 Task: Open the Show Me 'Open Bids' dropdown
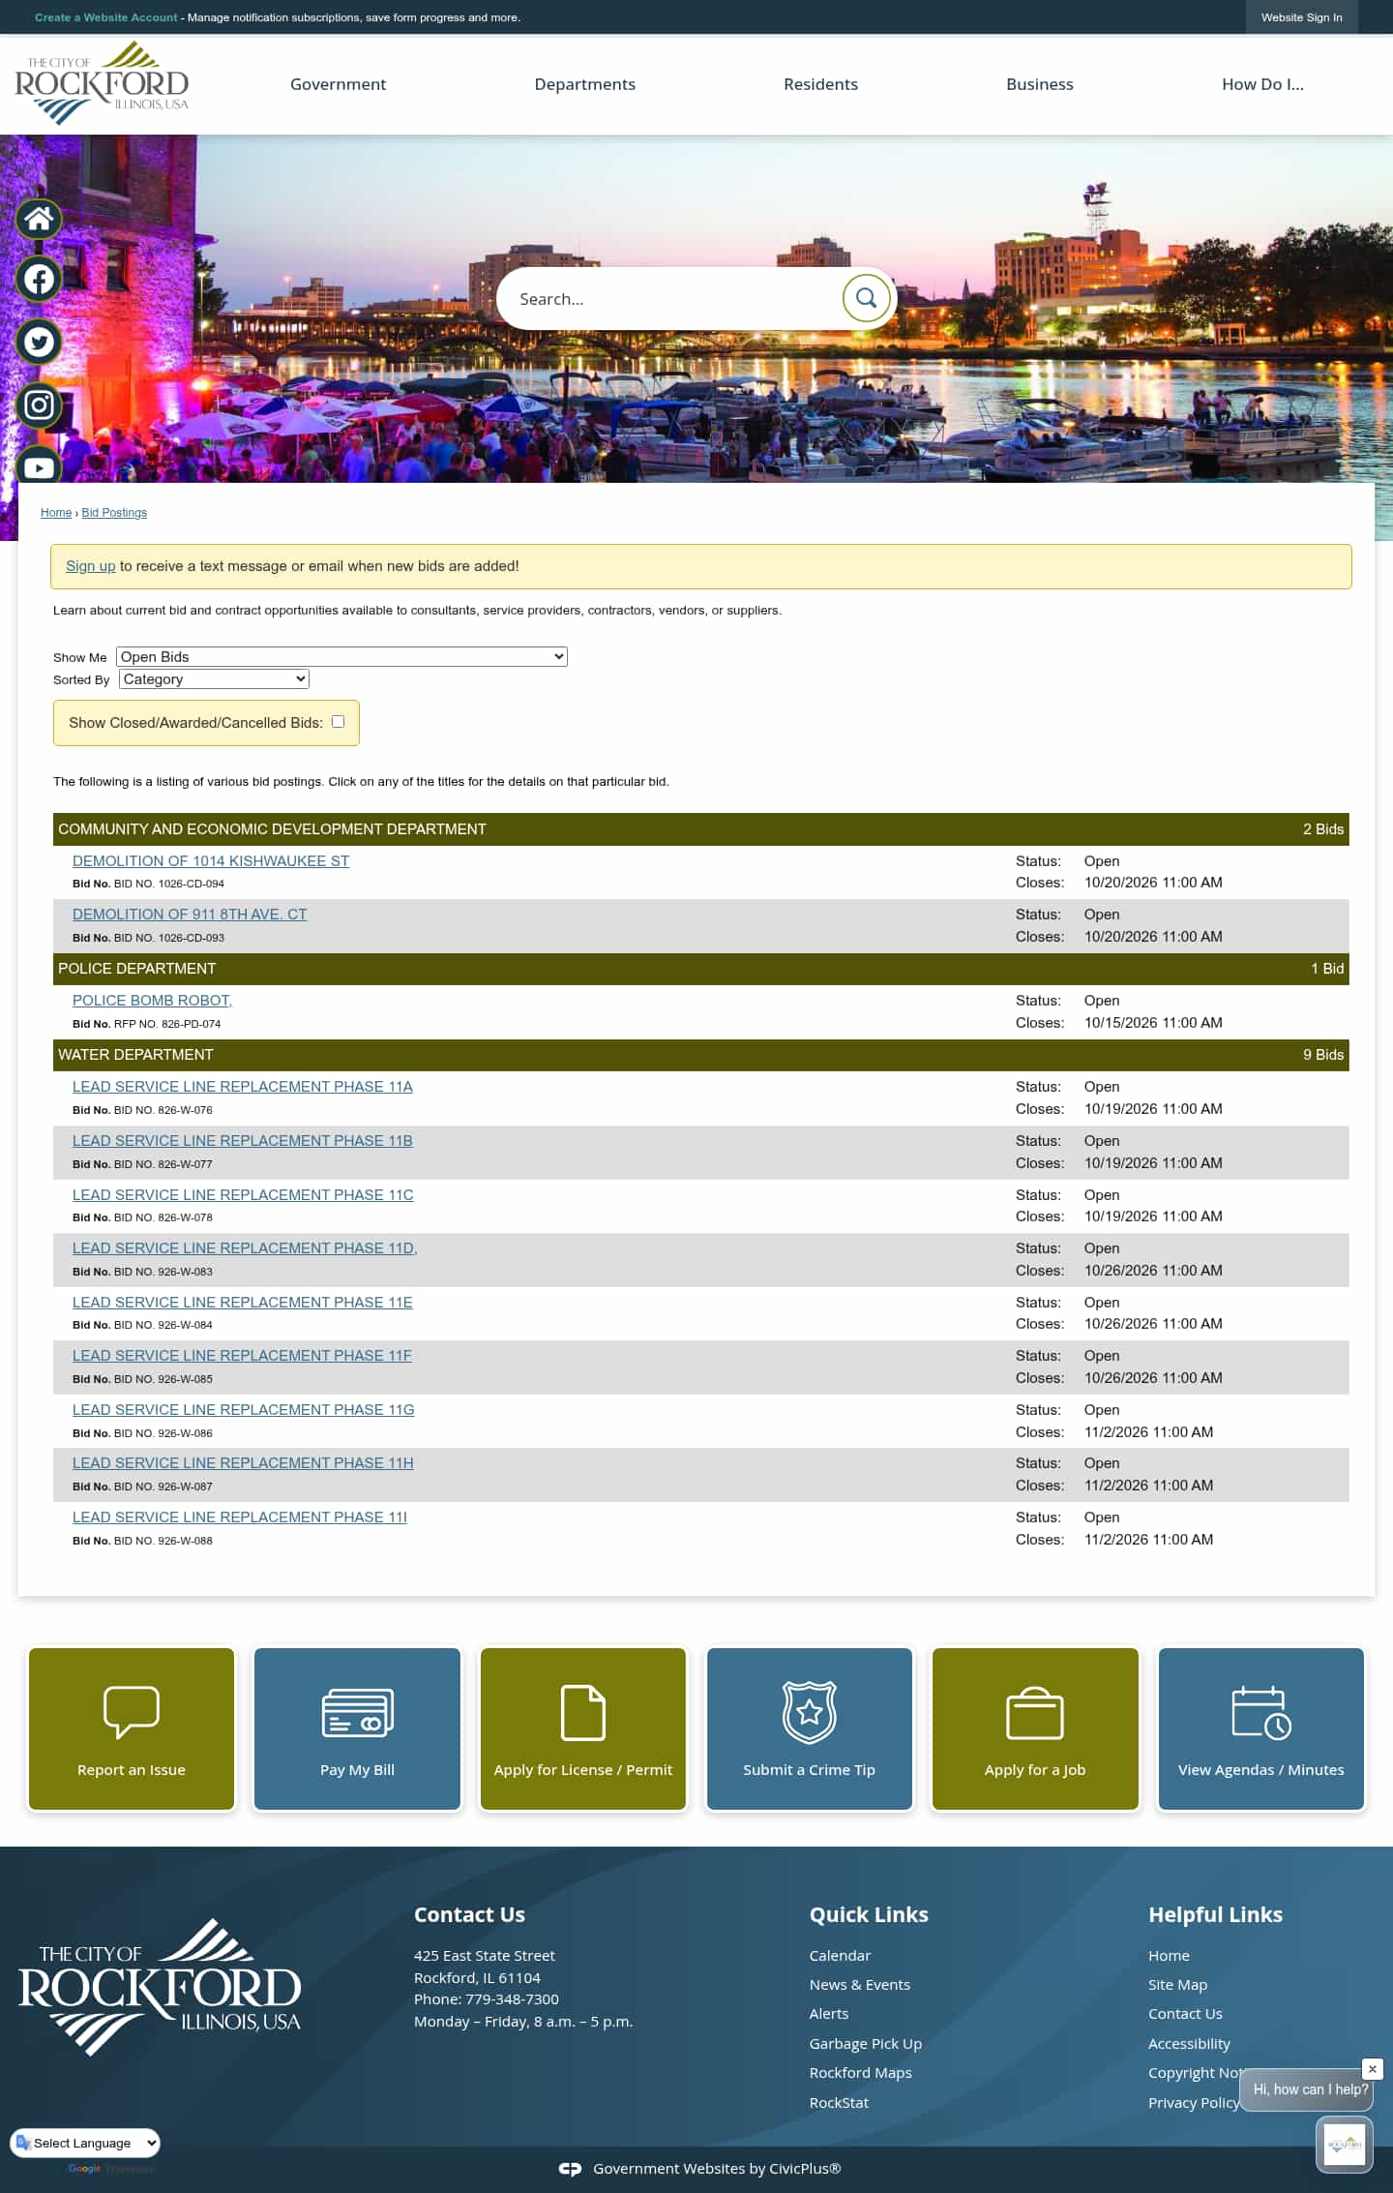341,656
